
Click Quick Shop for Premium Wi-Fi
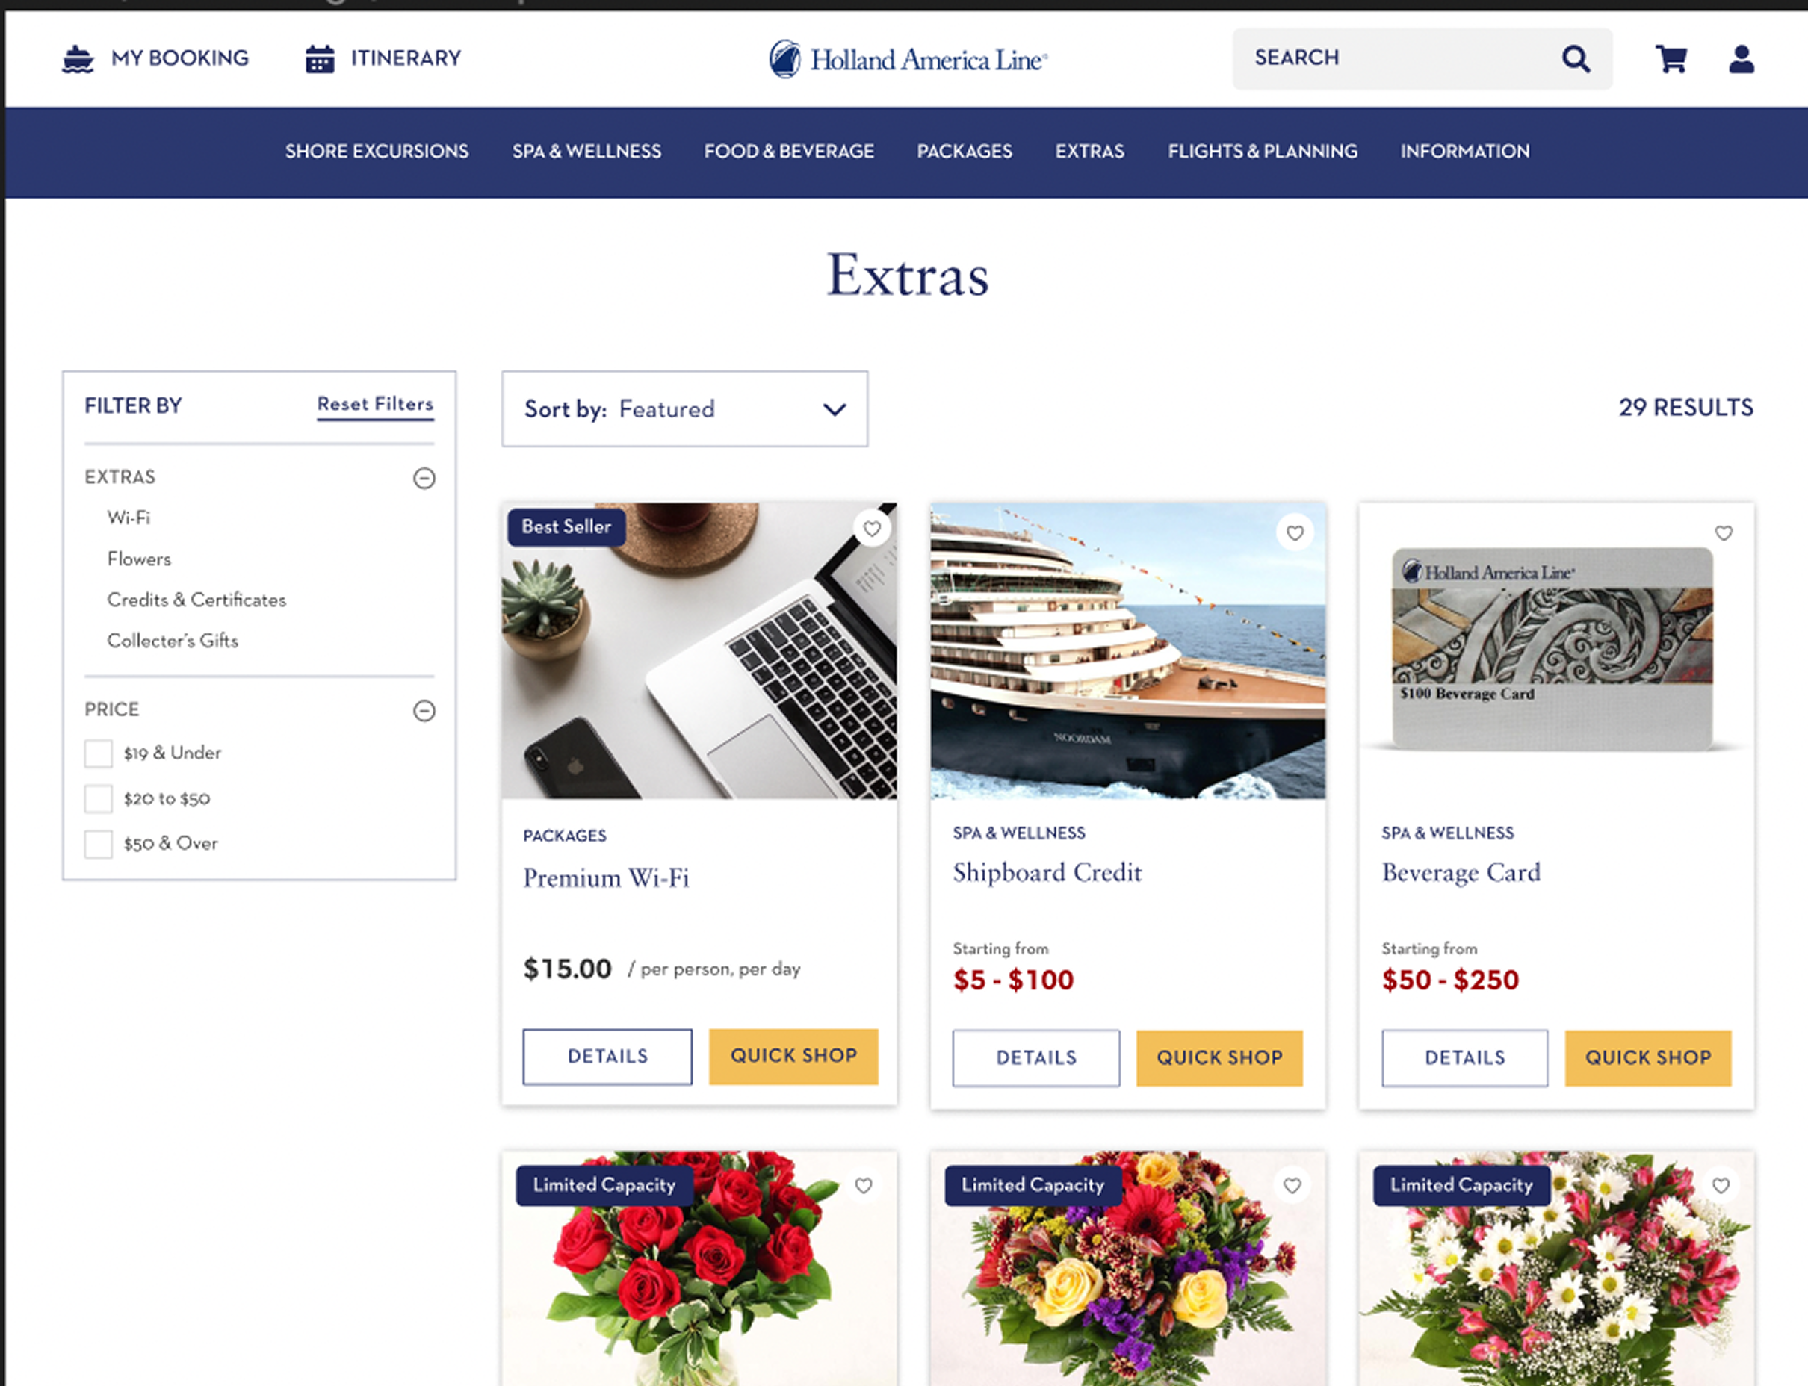point(794,1056)
